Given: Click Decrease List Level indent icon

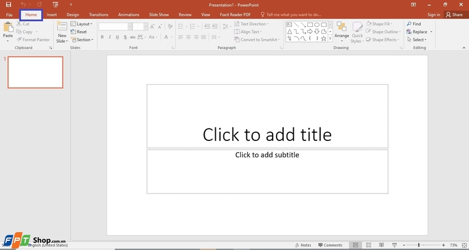Looking at the screenshot, I should [x=207, y=26].
